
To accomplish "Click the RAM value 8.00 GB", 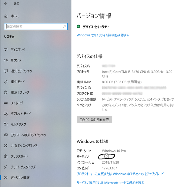I will coord(122,82).
